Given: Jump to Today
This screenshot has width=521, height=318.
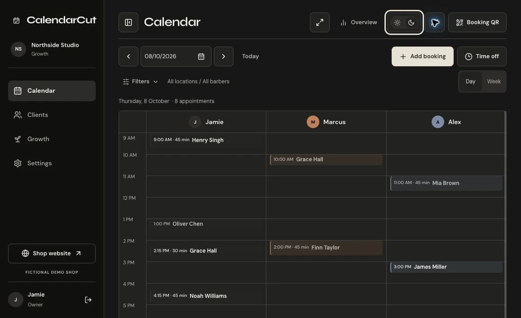Looking at the screenshot, I should (250, 56).
